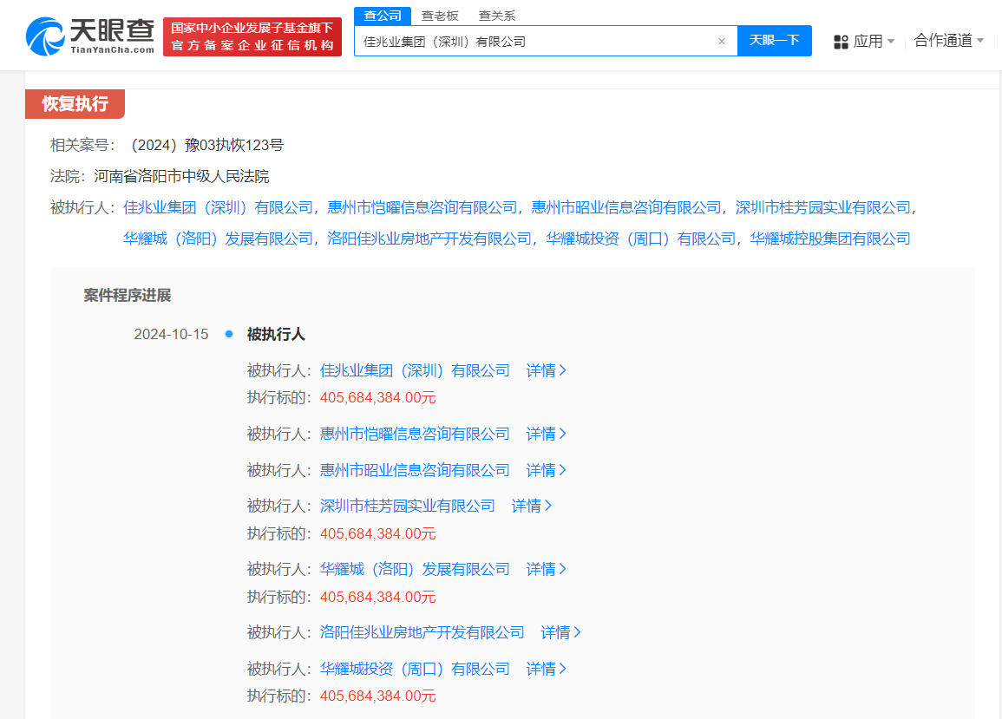The image size is (1002, 719).
Task: Open 华耀城投资（周口）有限公司 in header list
Action: [641, 239]
